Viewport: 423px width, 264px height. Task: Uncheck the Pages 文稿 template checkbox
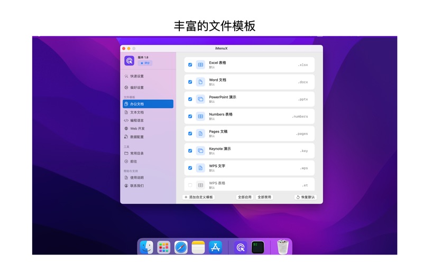(x=190, y=134)
